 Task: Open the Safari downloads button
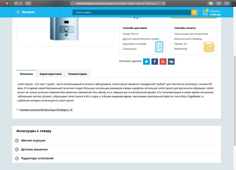[x=211, y=3]
